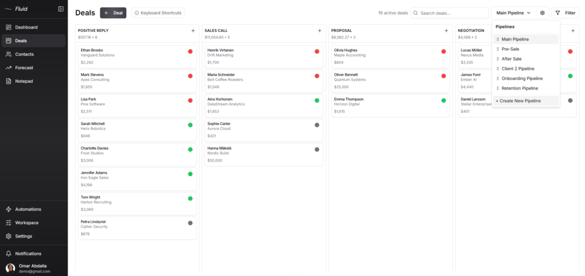Click the After Sale drag handle
This screenshot has height=276, width=585.
pyautogui.click(x=498, y=59)
